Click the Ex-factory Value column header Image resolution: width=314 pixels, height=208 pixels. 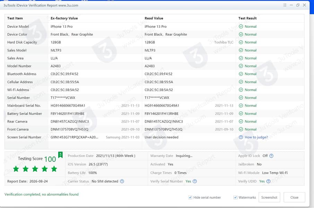tap(64, 18)
